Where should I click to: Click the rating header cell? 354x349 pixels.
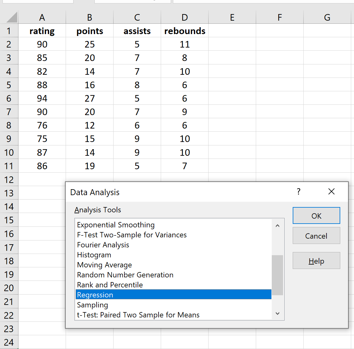[x=42, y=31]
